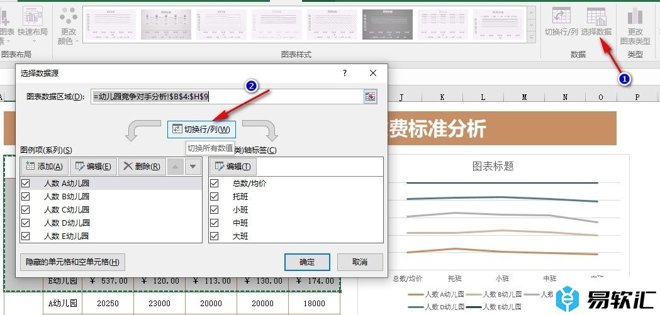Click the dialog help question mark

point(345,73)
